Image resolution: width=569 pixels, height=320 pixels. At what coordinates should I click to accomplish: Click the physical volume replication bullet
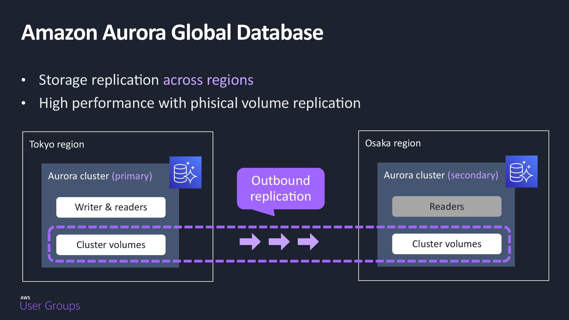pos(200,103)
